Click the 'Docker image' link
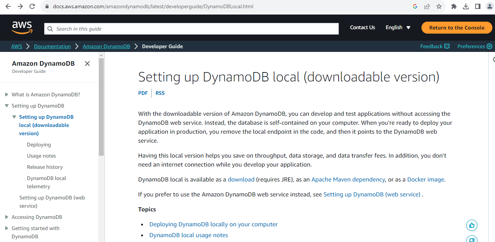This screenshot has width=495, height=242. (426, 179)
